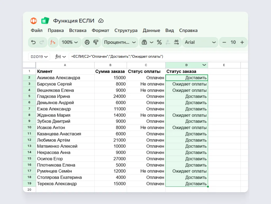Click header cell Статус оплаты

coord(146,71)
